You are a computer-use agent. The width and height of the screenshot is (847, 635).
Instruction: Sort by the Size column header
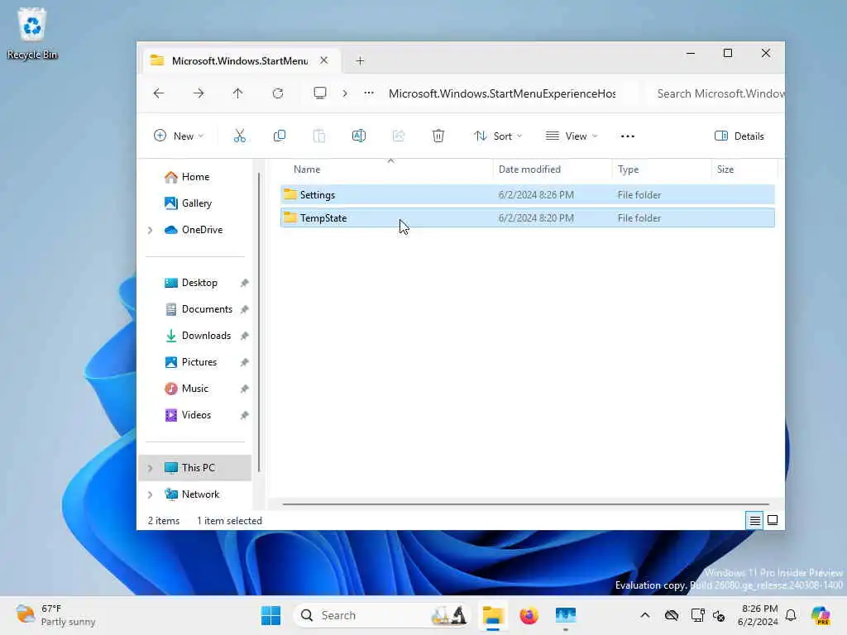point(725,169)
